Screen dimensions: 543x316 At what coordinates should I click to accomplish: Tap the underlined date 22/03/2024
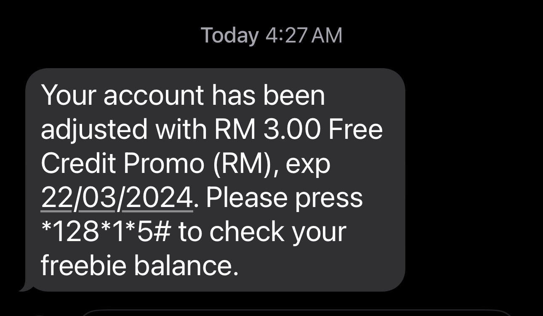coord(117,197)
